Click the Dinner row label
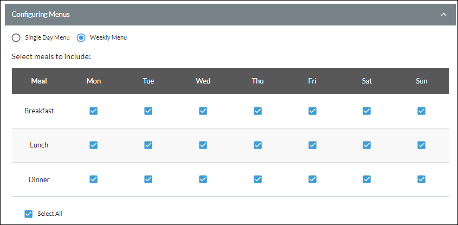This screenshot has height=225, width=458. click(x=39, y=179)
